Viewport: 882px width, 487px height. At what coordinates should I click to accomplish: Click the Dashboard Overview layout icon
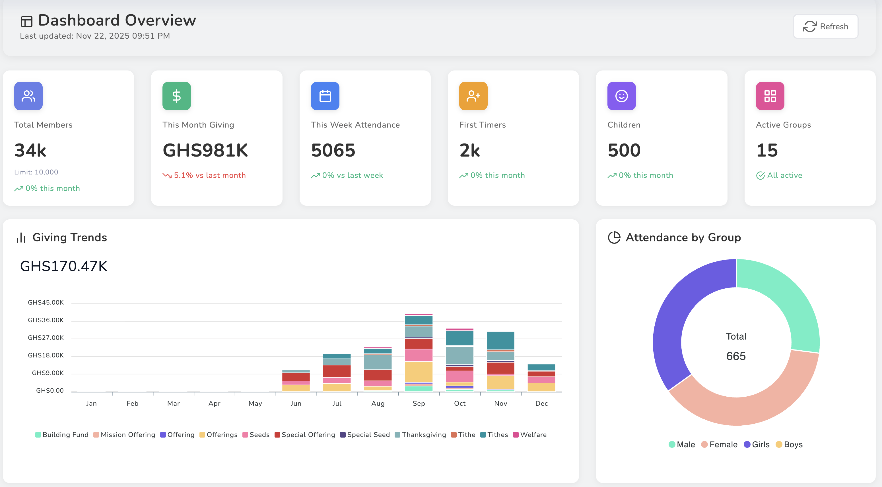(26, 22)
